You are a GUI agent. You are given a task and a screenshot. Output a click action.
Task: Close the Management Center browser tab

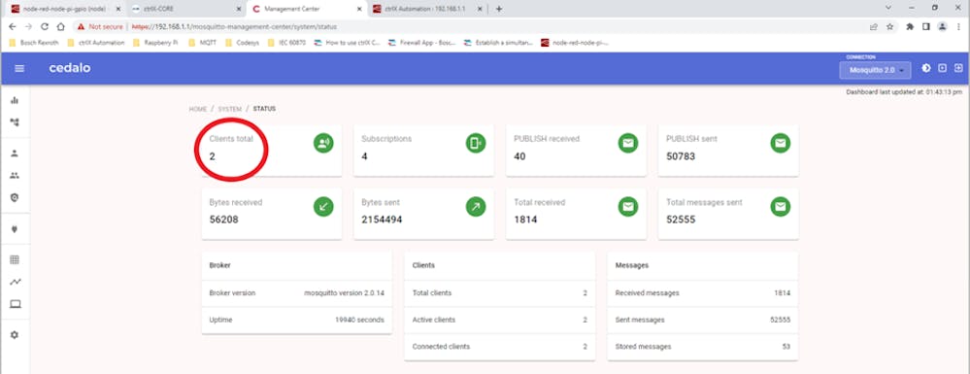pos(359,10)
